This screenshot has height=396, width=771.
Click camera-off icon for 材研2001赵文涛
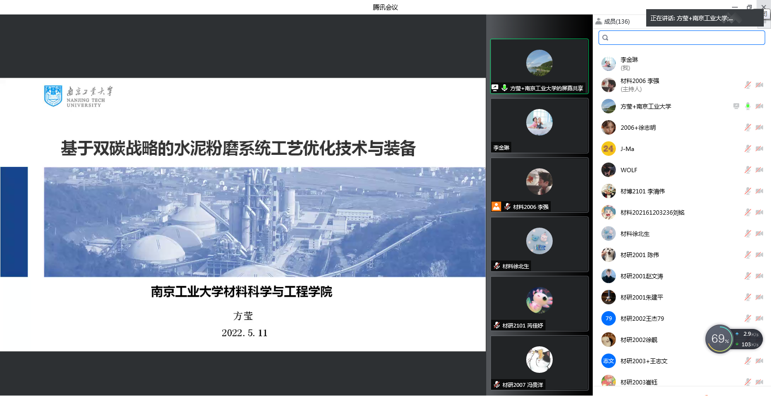[x=759, y=276]
